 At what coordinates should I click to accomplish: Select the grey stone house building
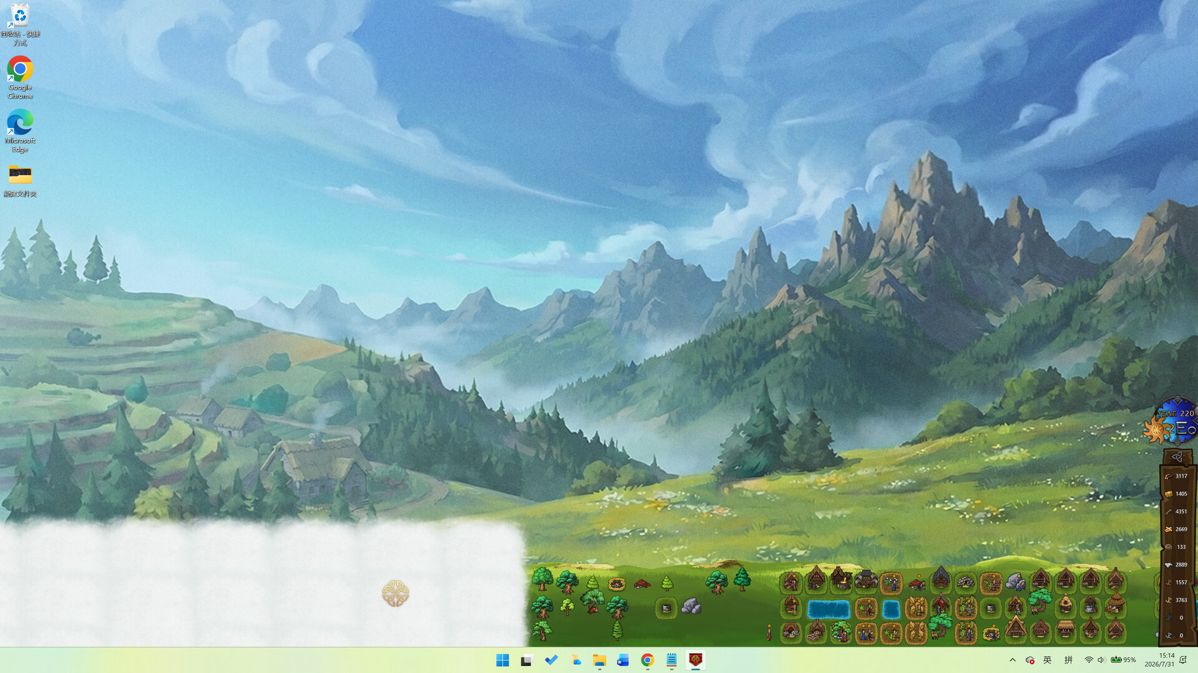(866, 580)
